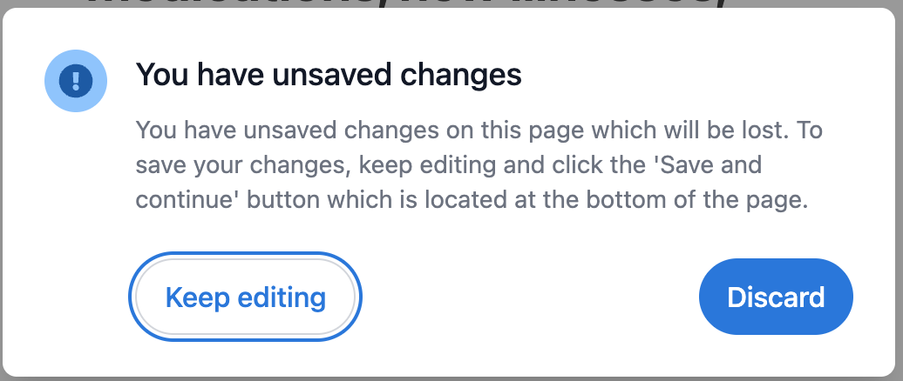Screen dimensions: 903x381
Task: Tap the focused Keep editing option
Action: (x=245, y=297)
